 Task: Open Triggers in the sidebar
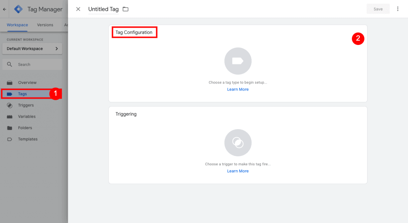(26, 105)
